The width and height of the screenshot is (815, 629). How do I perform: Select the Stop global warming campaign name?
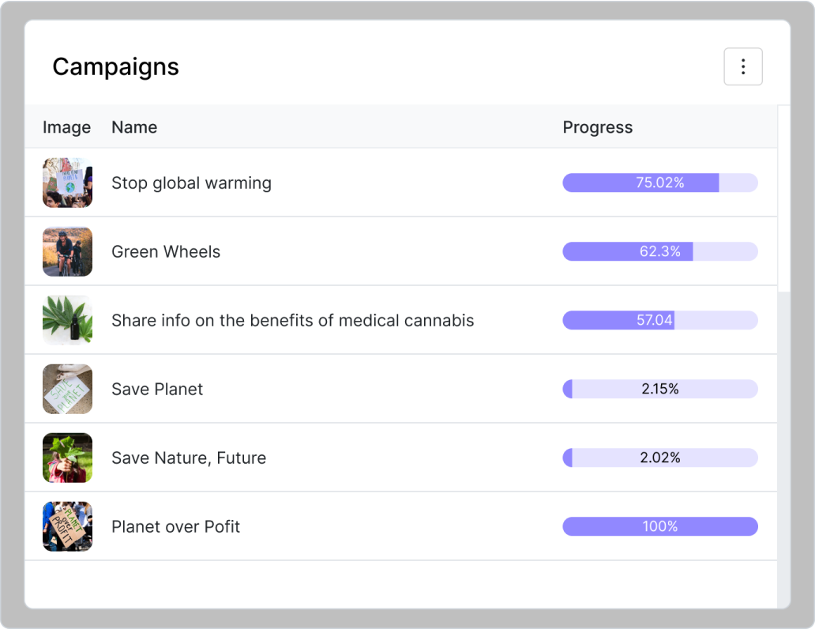click(x=191, y=183)
